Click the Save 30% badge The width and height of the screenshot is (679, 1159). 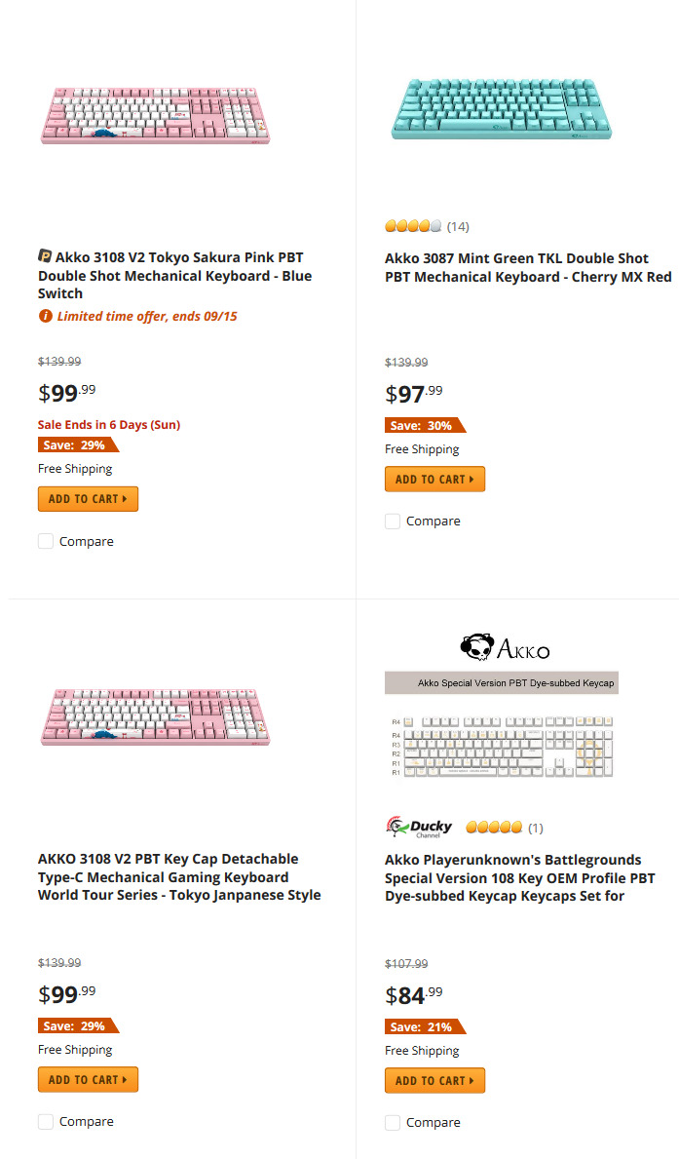[x=425, y=425]
